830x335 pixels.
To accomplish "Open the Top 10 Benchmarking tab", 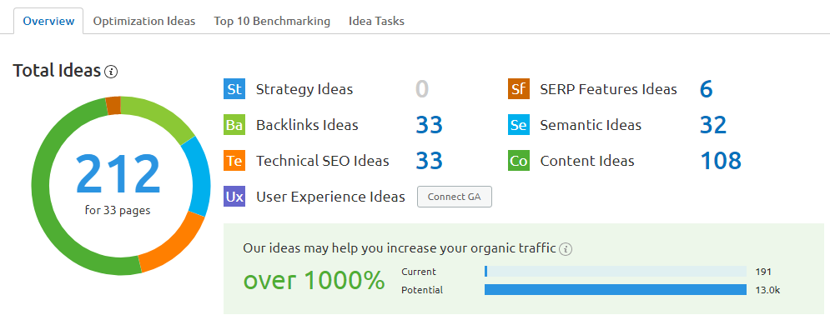I will pos(272,21).
